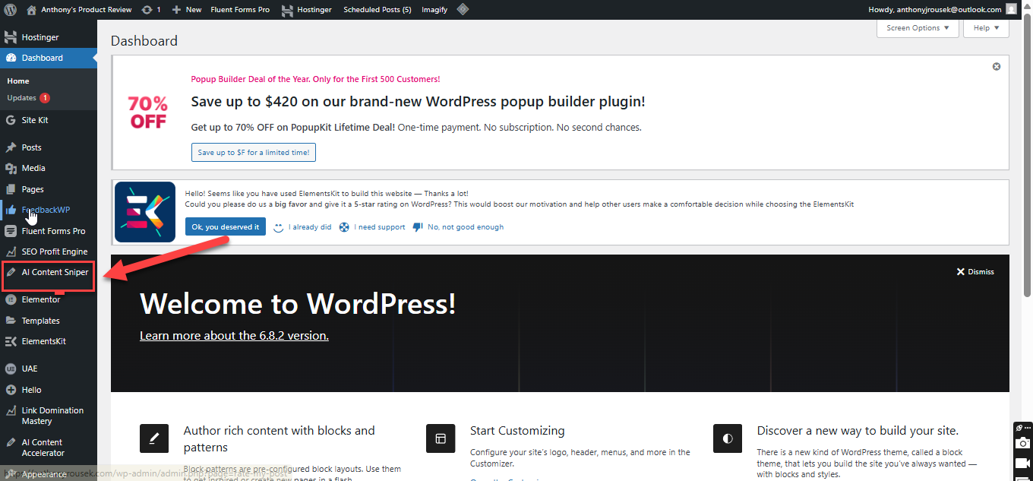Open Scheduled Posts (5) in the admin bar

pyautogui.click(x=378, y=10)
